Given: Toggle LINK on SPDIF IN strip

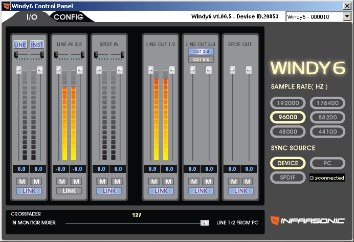Looking at the screenshot, I should (109, 191).
